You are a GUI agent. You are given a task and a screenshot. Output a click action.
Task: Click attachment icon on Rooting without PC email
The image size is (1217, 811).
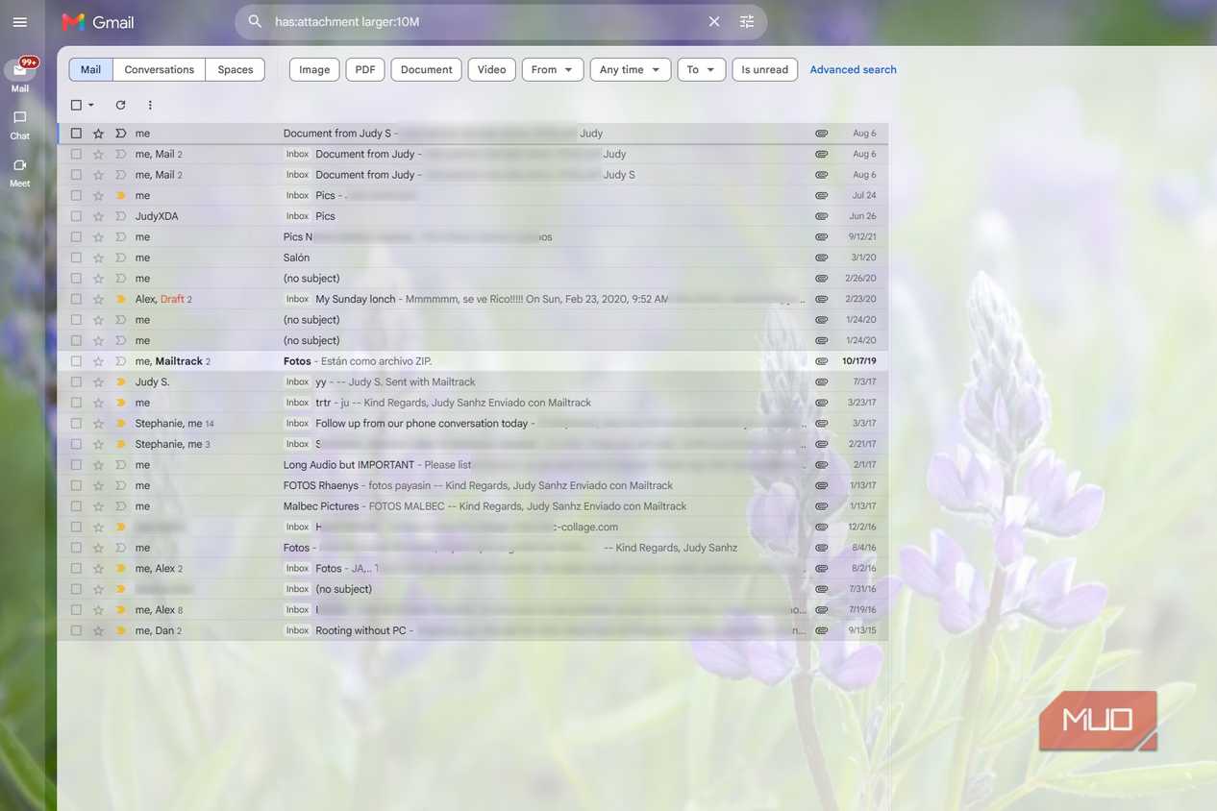[x=821, y=630]
